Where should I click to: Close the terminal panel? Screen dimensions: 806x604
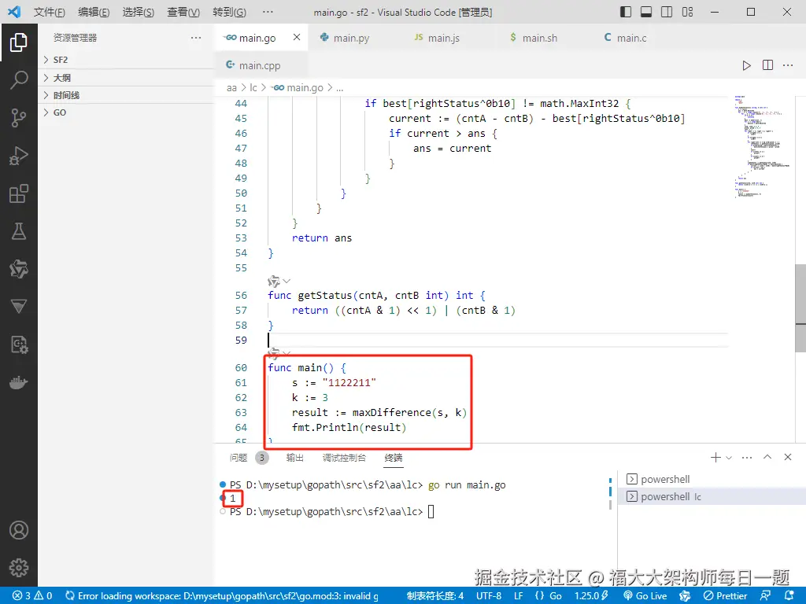coord(788,457)
